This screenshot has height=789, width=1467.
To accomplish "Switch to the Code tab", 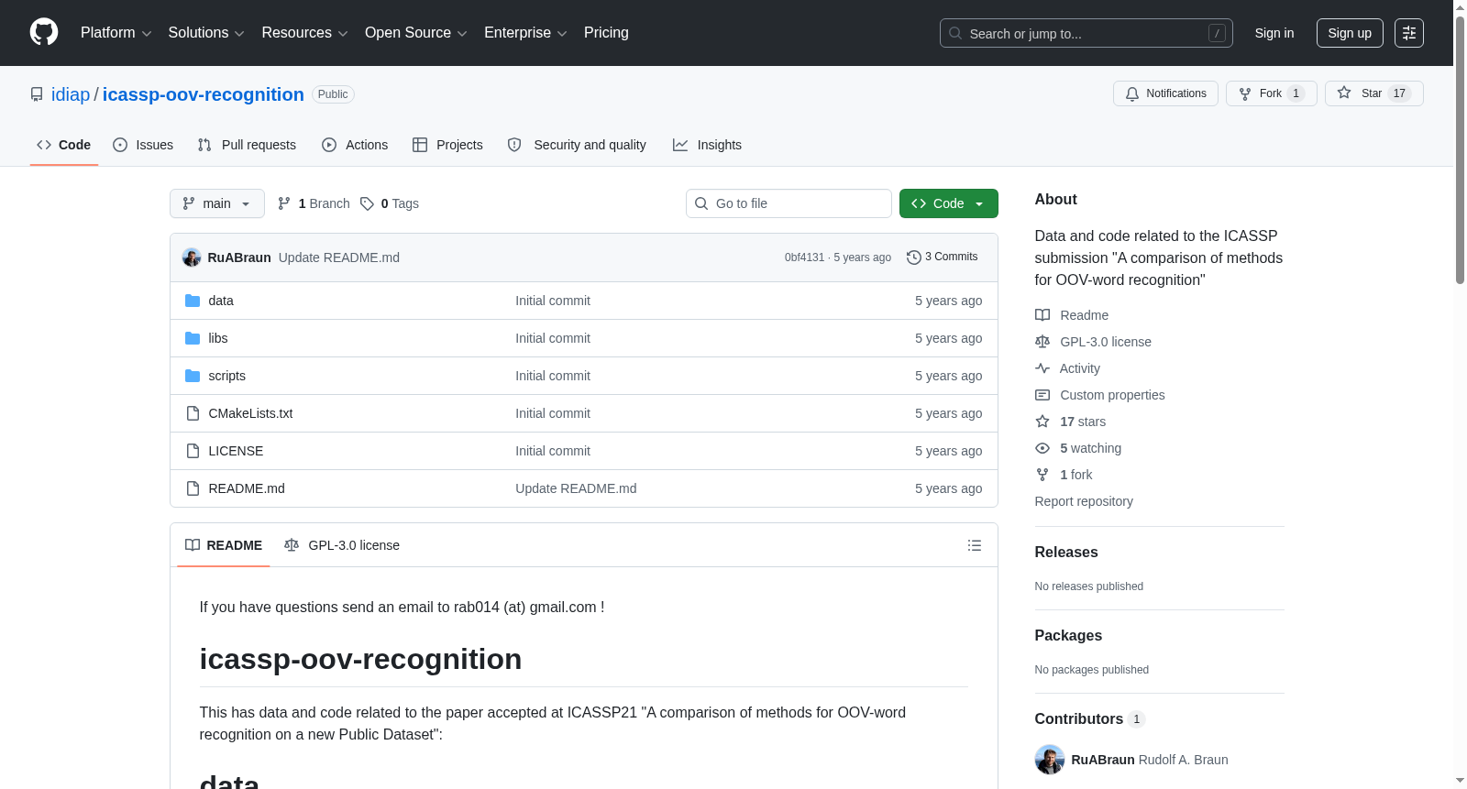I will click(x=64, y=145).
